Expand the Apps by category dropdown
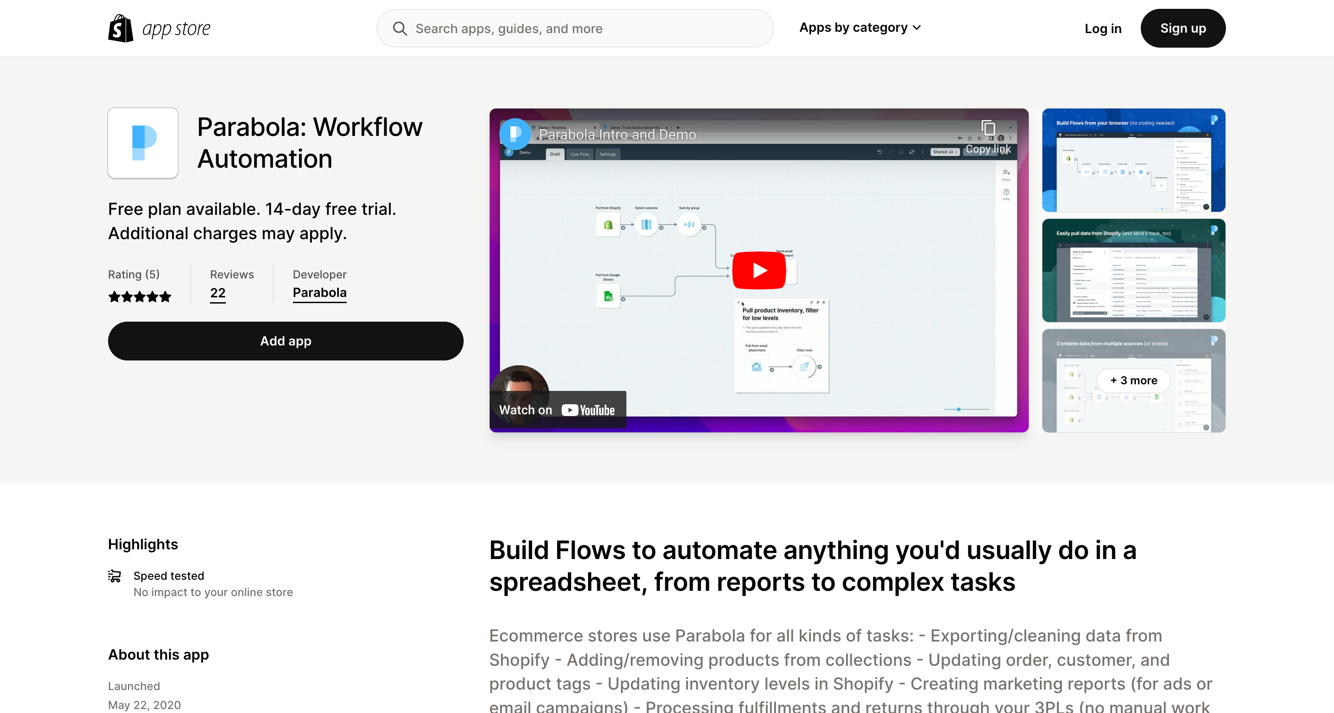 pos(860,28)
